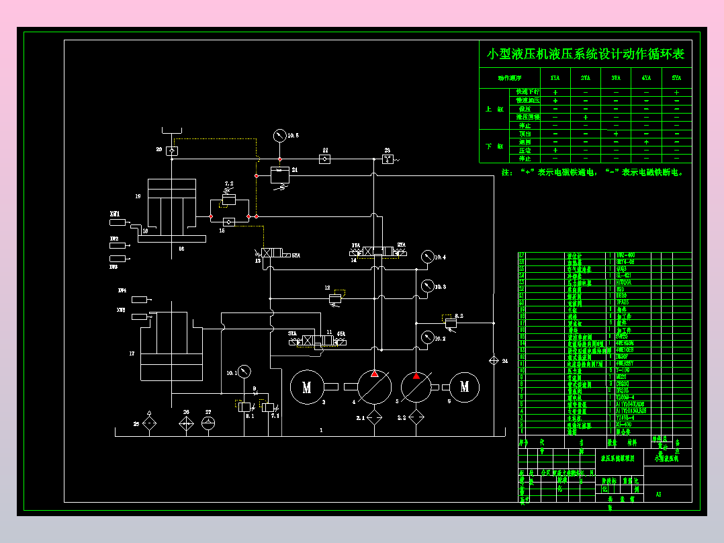This screenshot has width=724, height=543.
Task: Select pressure gauge symbol 10.4
Action: [x=428, y=257]
